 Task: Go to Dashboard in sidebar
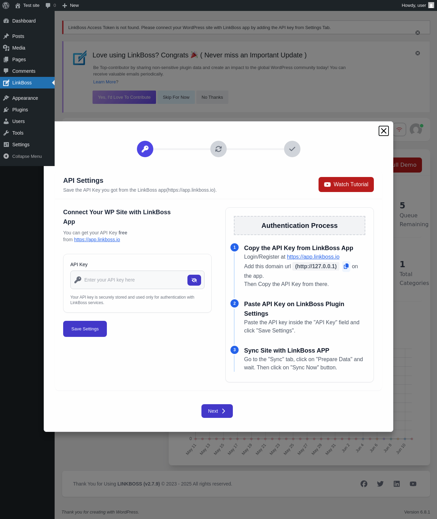point(27,21)
